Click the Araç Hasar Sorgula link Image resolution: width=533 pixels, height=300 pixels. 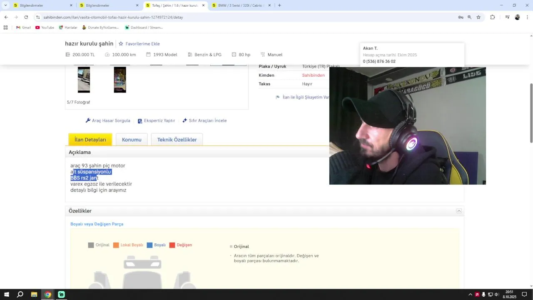108,120
